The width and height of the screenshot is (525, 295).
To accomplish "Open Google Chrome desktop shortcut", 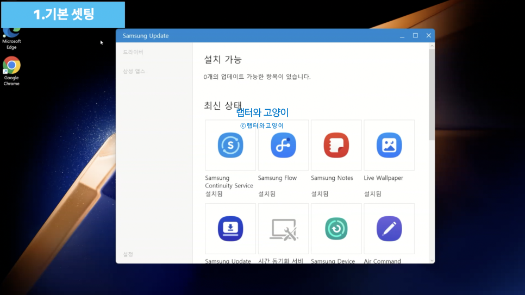I will point(11,71).
